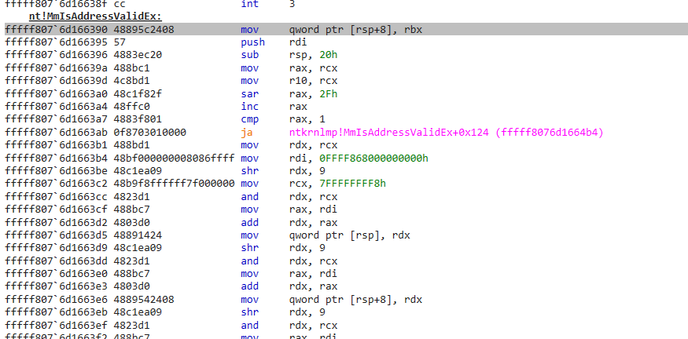Follow the ja jump target ntkrnlmp!MmIsAddressValidEx+0x124
This screenshot has height=339, width=688.
(446, 132)
